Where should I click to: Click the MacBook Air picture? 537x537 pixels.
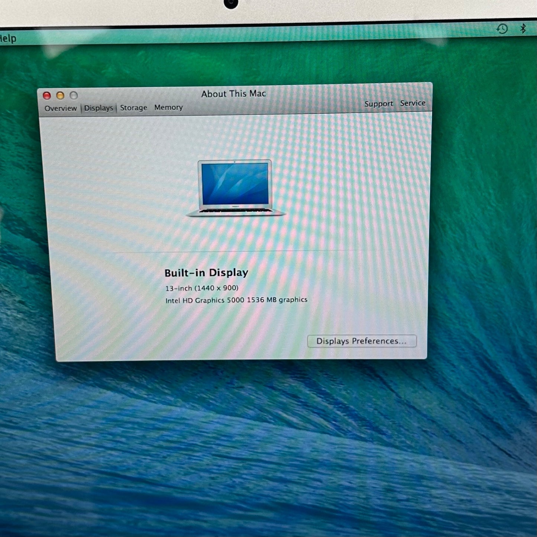tap(235, 188)
